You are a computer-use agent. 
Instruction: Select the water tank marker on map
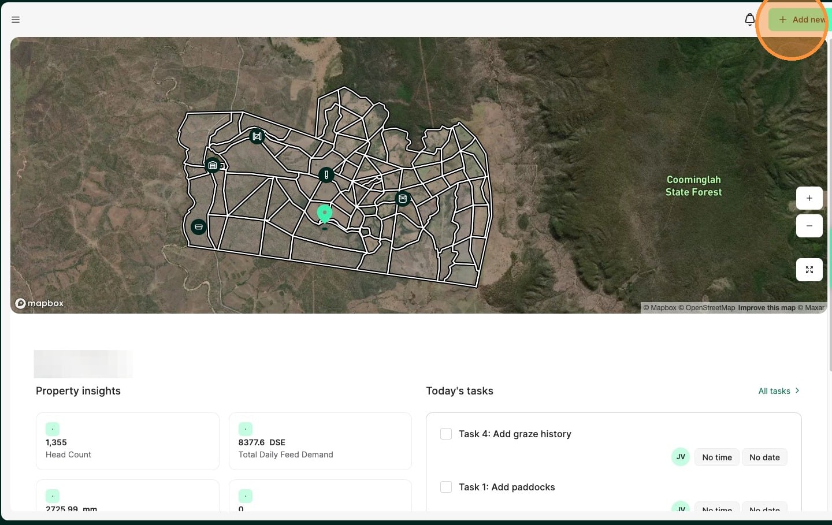click(x=403, y=199)
